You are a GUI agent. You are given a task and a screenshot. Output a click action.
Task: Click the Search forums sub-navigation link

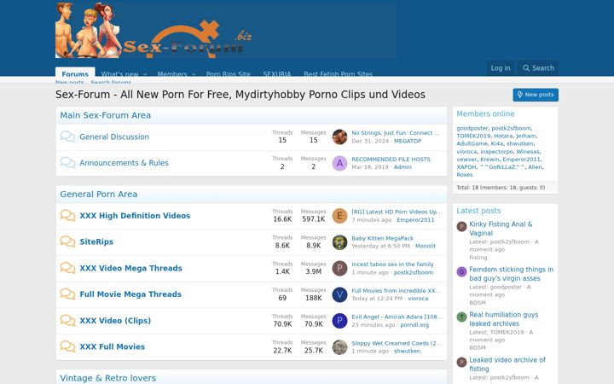point(111,82)
